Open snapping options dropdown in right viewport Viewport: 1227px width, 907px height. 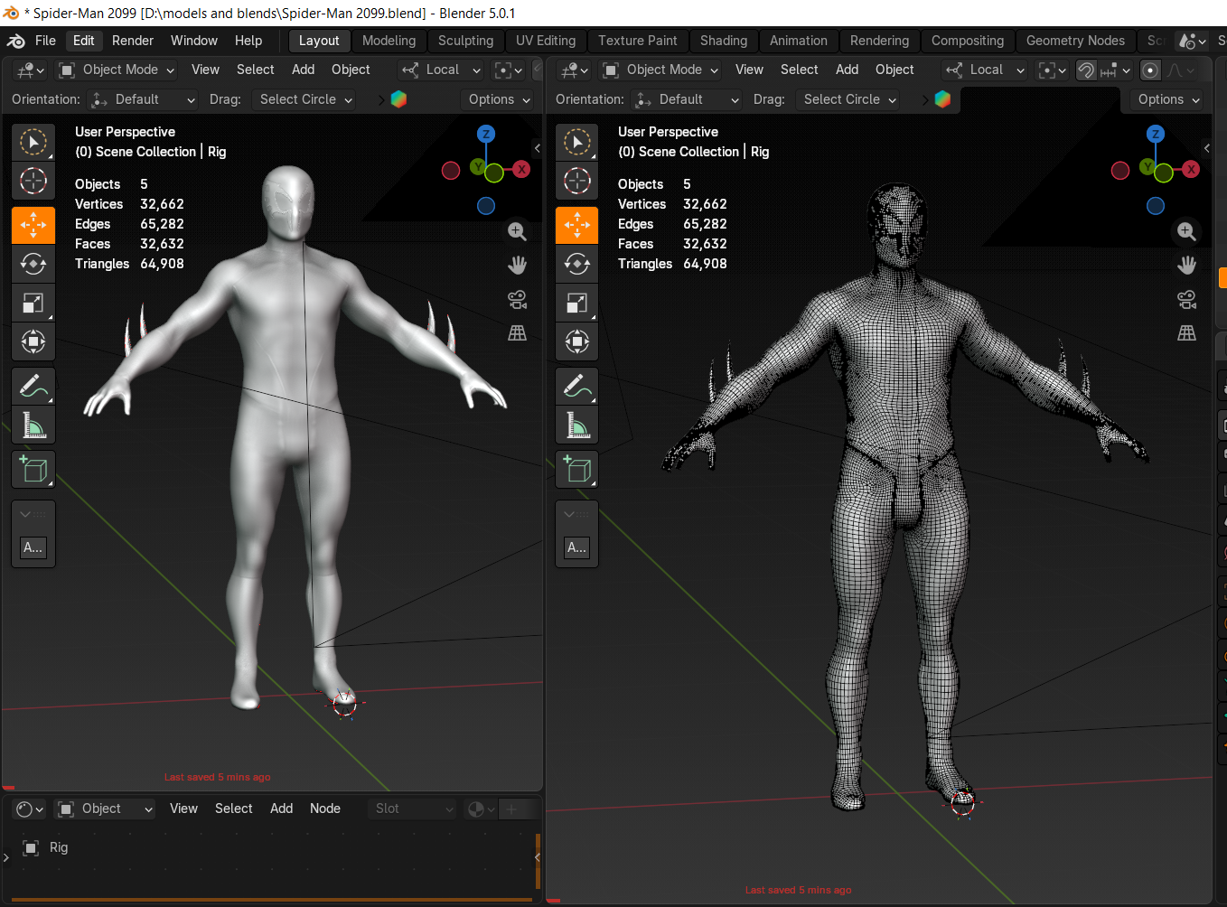(1116, 70)
